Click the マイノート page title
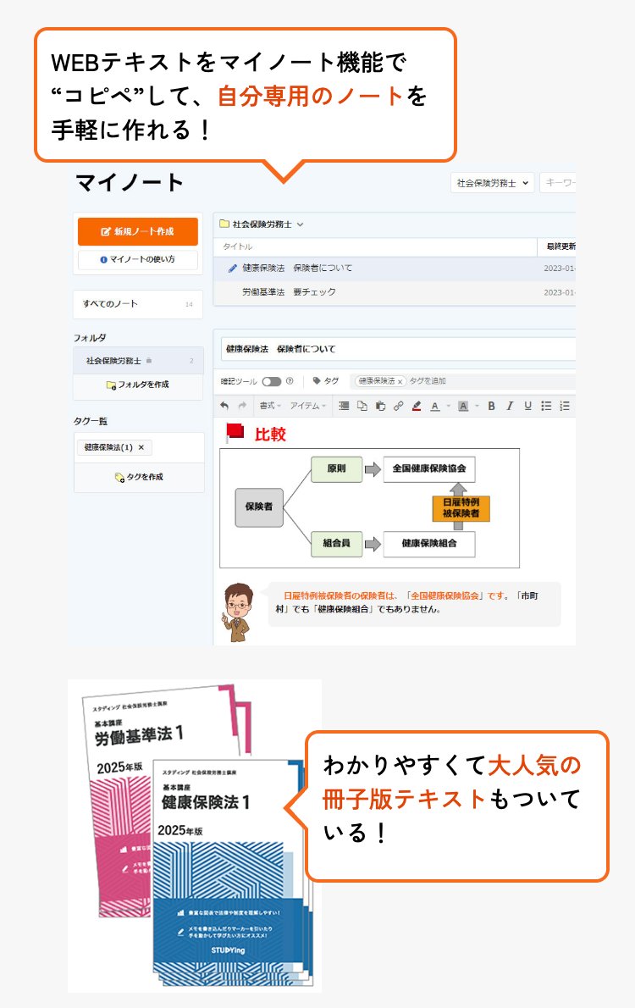 pos(130,182)
